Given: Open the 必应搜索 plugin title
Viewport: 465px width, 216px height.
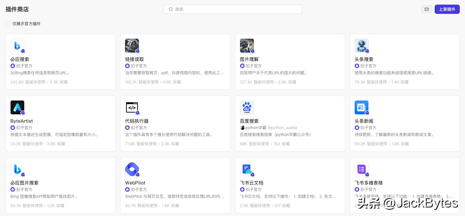Looking at the screenshot, I should click(x=20, y=59).
